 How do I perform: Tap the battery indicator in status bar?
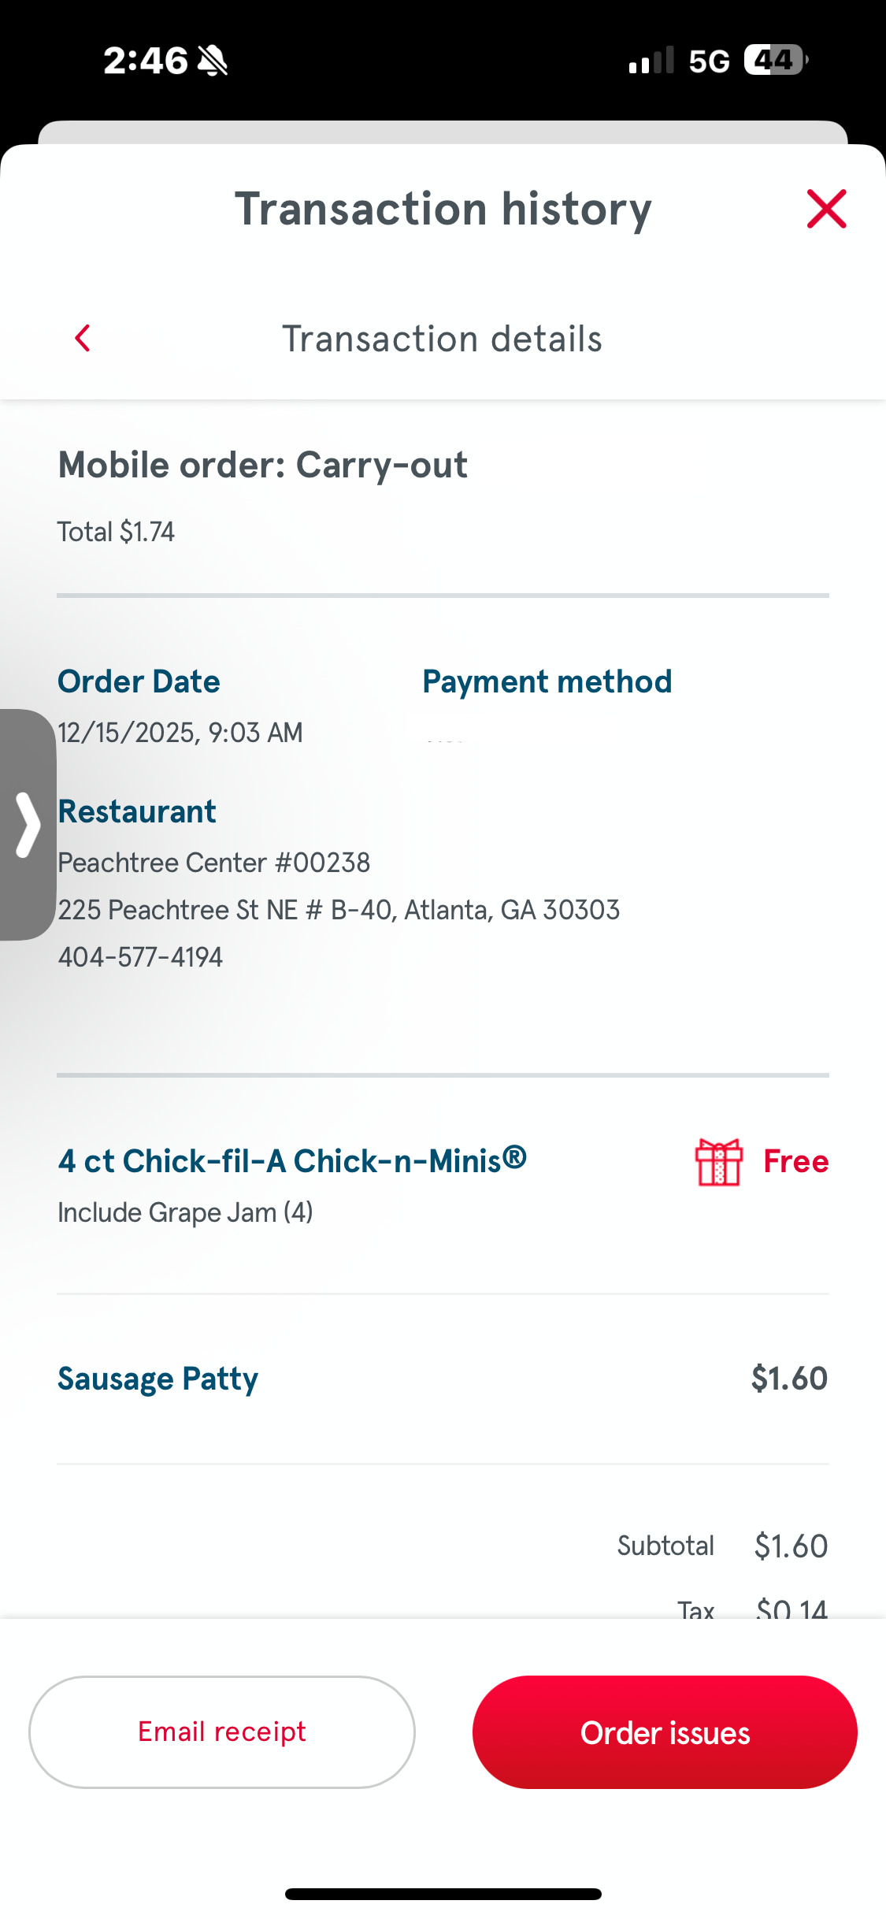coord(776,60)
